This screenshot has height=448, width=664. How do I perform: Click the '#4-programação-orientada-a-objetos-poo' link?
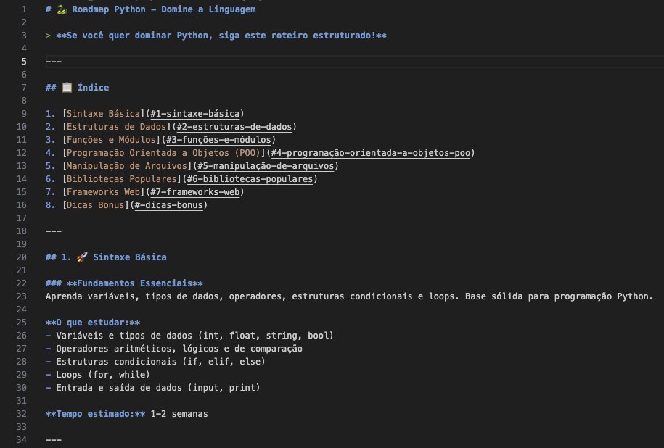(371, 153)
